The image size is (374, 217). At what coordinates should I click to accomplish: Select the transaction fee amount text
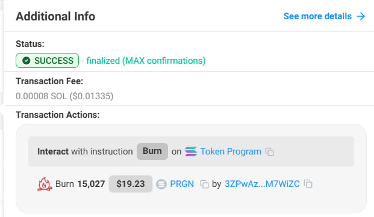point(64,96)
